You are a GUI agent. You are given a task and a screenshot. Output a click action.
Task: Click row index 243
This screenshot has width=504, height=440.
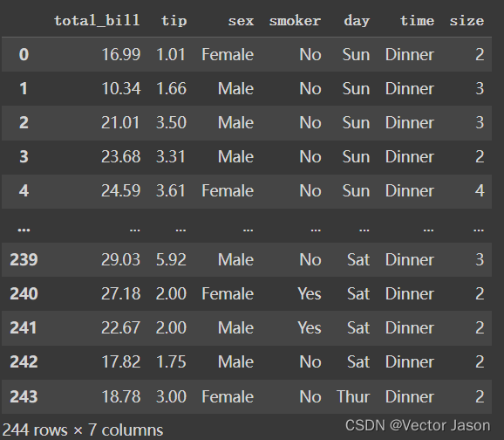[x=24, y=396]
